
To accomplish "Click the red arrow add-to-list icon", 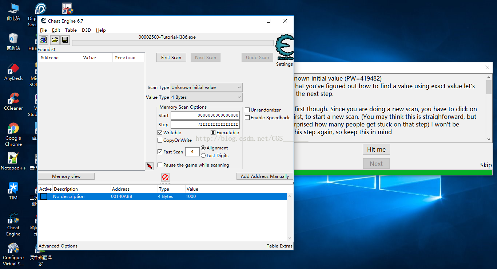I will (x=149, y=166).
